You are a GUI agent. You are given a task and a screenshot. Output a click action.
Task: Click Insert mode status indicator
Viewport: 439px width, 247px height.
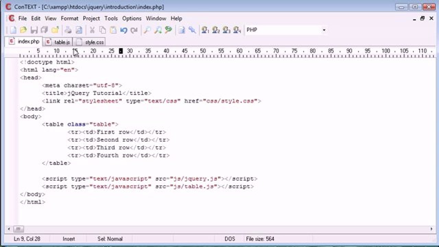click(x=69, y=239)
